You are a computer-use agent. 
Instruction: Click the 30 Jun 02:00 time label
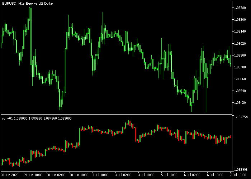(x=56, y=175)
